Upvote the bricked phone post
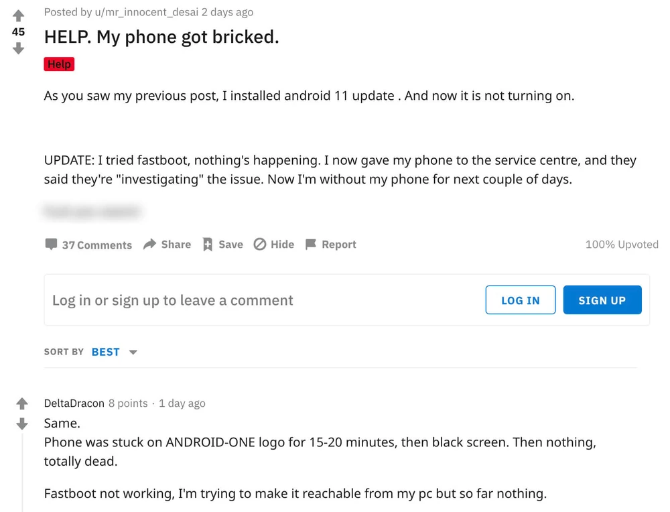The width and height of the screenshot is (670, 512). [19, 16]
